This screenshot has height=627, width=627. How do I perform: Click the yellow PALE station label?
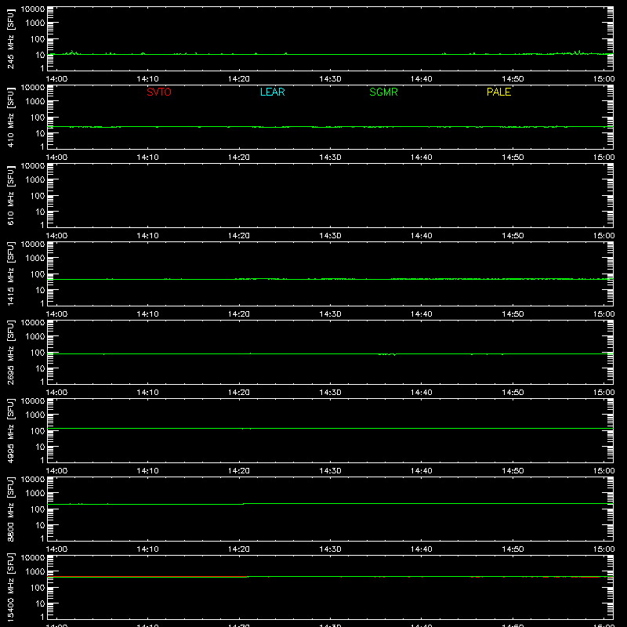(x=498, y=92)
